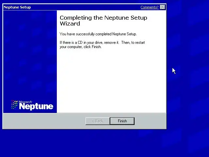Click the Microsoft Neptune logo
This screenshot has width=209, height=157.
[32, 105]
